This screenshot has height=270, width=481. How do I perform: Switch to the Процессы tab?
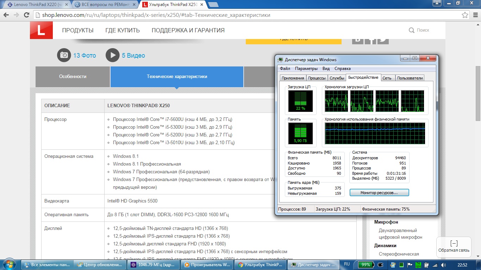[317, 78]
